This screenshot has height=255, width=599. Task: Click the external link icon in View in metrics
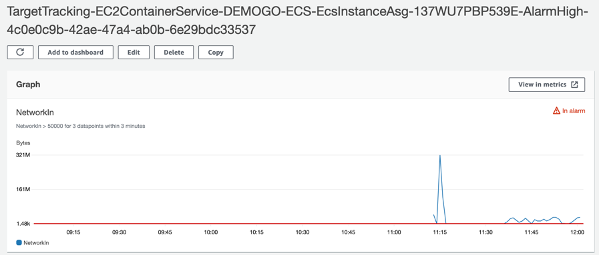click(x=574, y=85)
